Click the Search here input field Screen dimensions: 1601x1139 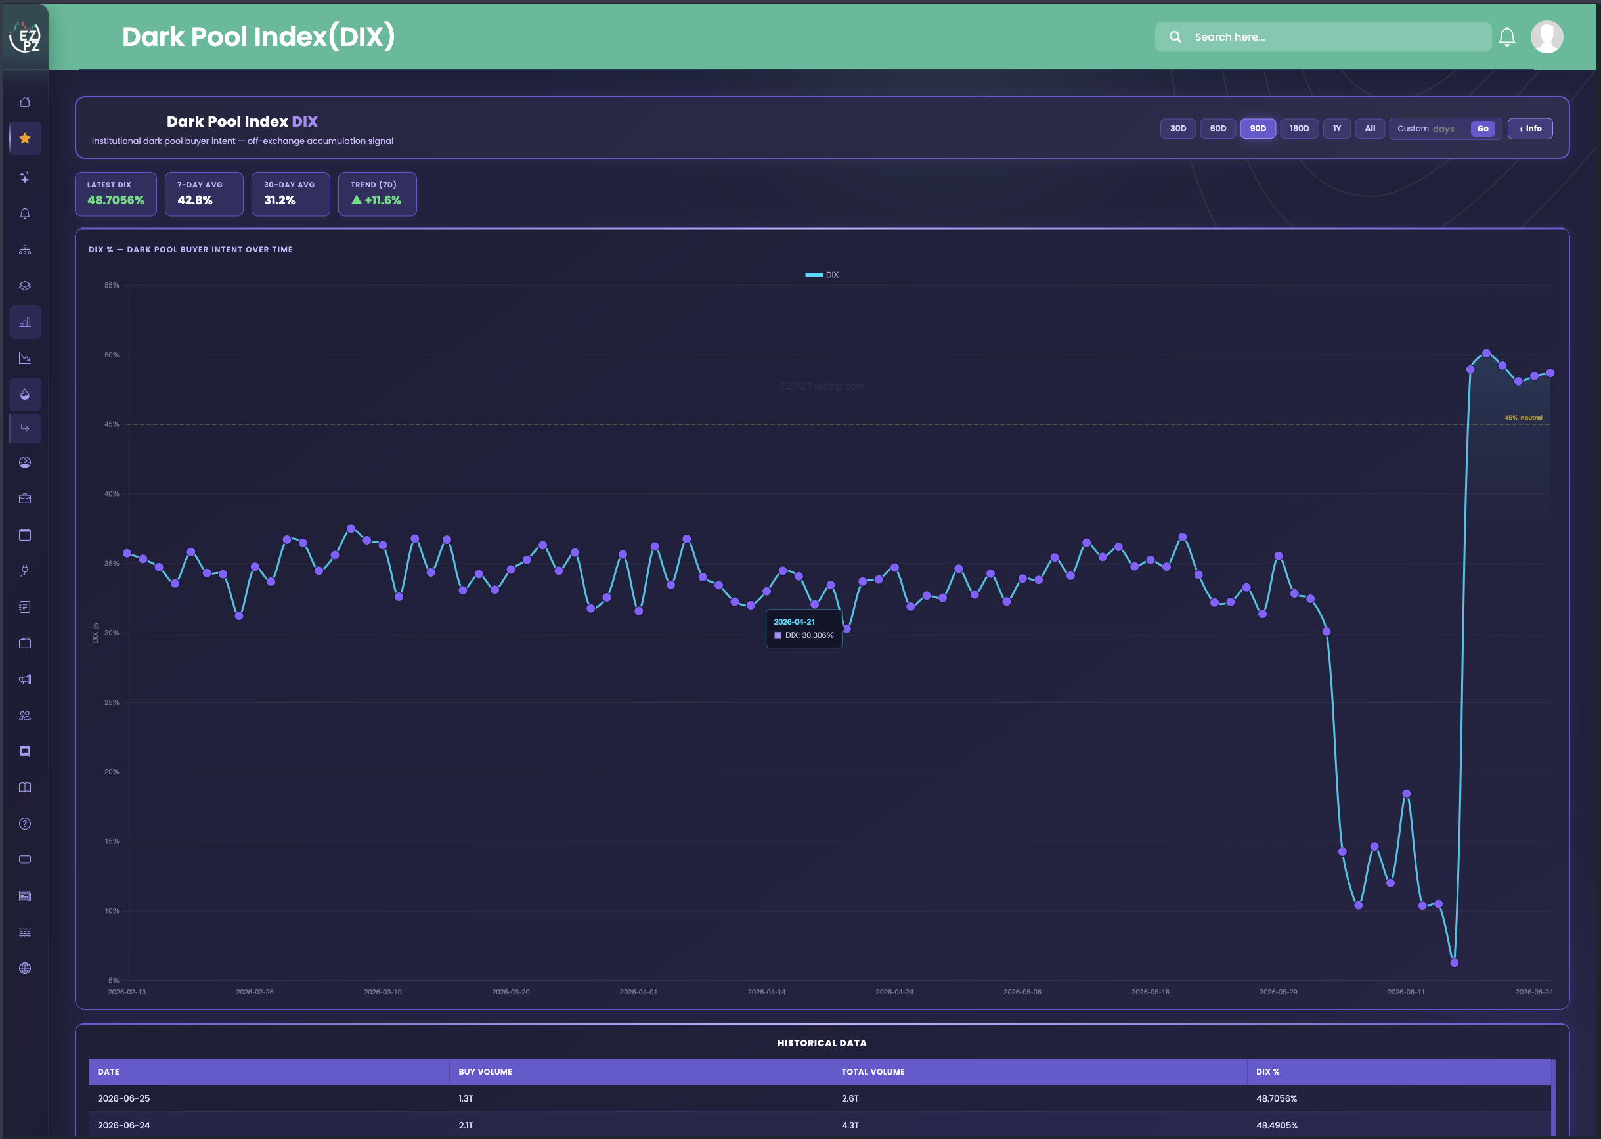pyautogui.click(x=1323, y=37)
